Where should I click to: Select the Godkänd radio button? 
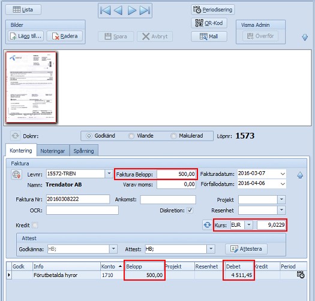tap(89, 136)
